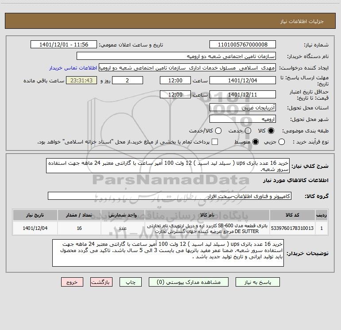The width and height of the screenshot is (341, 330).
Task: Click the remaining days field showing 2
Action: 128,80
